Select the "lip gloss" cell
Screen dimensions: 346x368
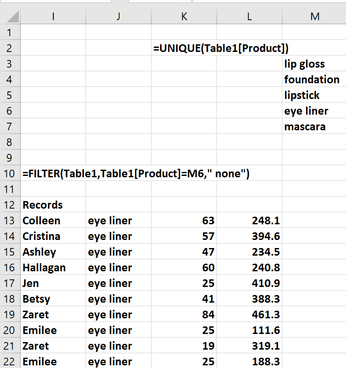click(x=313, y=64)
